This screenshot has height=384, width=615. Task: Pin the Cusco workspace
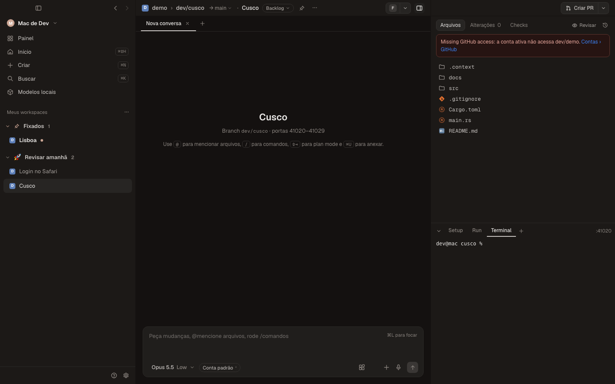pyautogui.click(x=302, y=8)
